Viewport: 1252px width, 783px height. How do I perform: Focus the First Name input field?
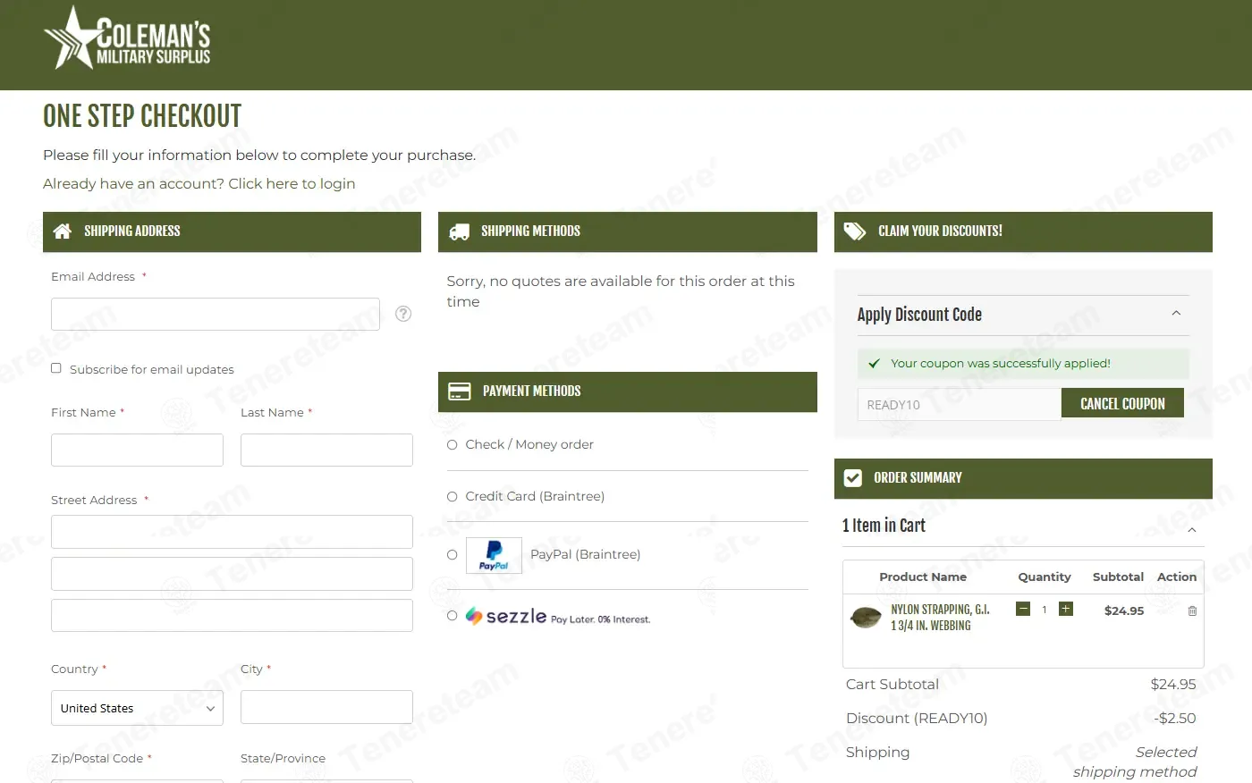[x=137, y=450]
